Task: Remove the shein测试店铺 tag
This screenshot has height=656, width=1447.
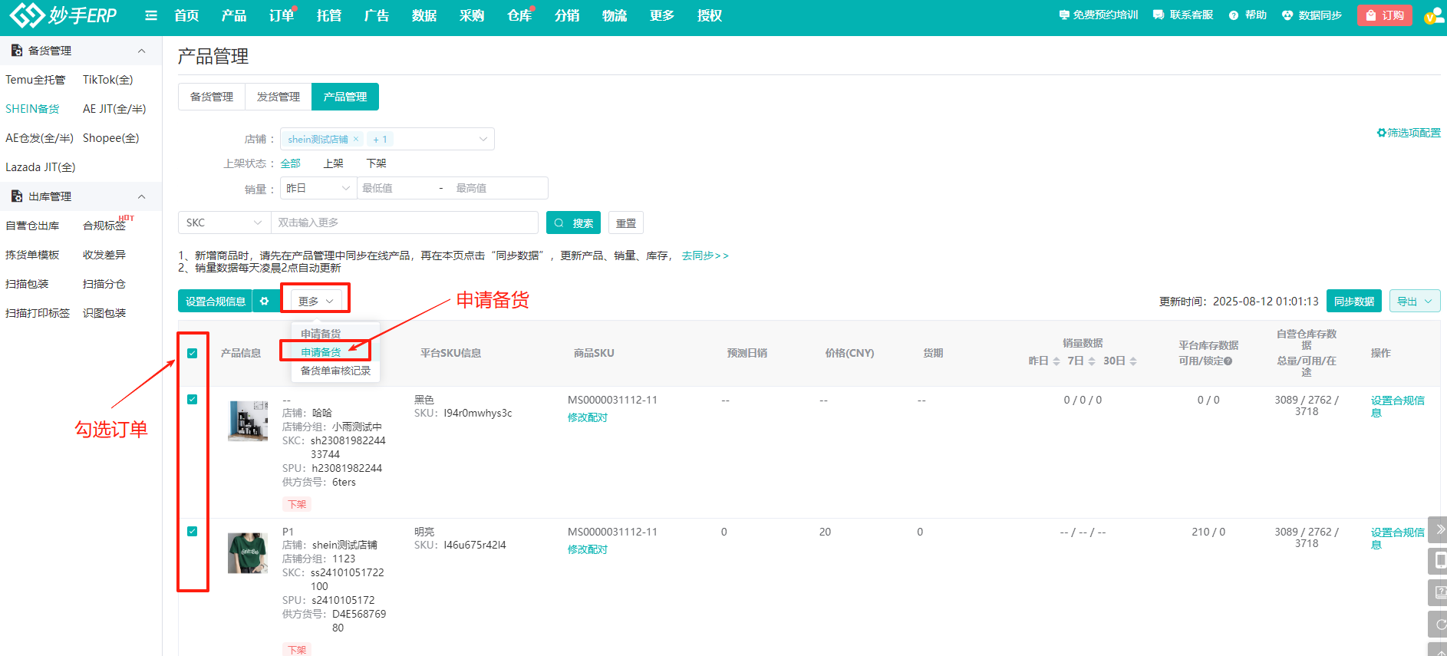Action: pos(356,139)
